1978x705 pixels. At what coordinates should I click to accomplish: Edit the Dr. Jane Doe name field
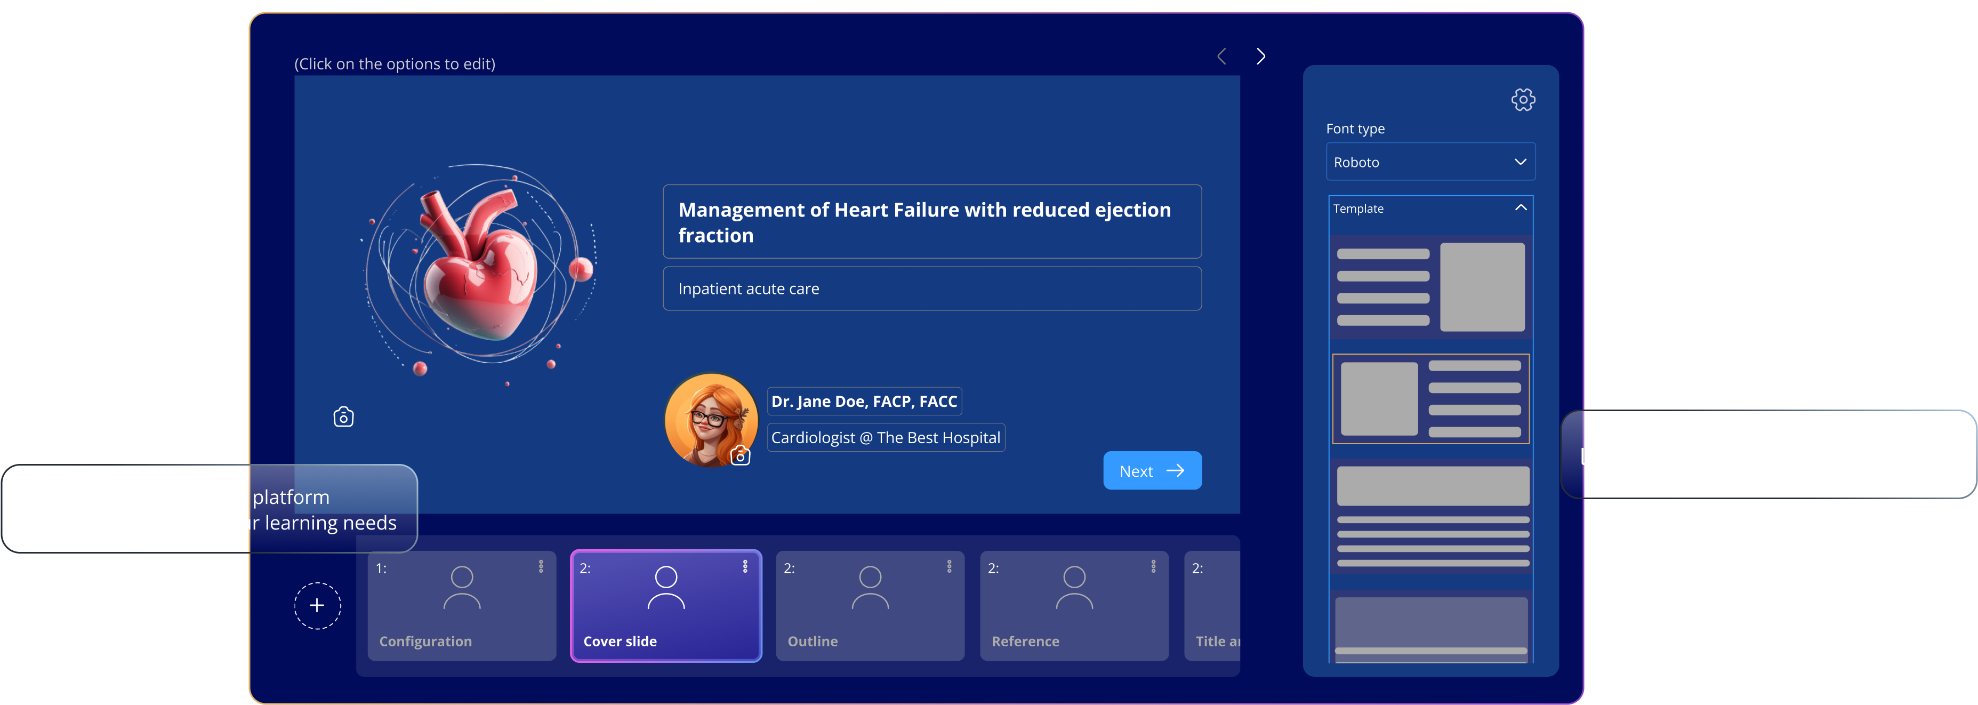pos(864,402)
